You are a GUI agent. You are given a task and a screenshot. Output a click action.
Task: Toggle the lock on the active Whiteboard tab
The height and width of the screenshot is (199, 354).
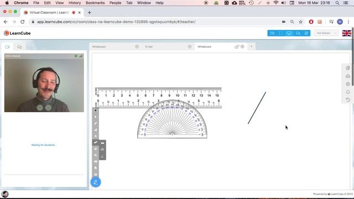tap(236, 46)
